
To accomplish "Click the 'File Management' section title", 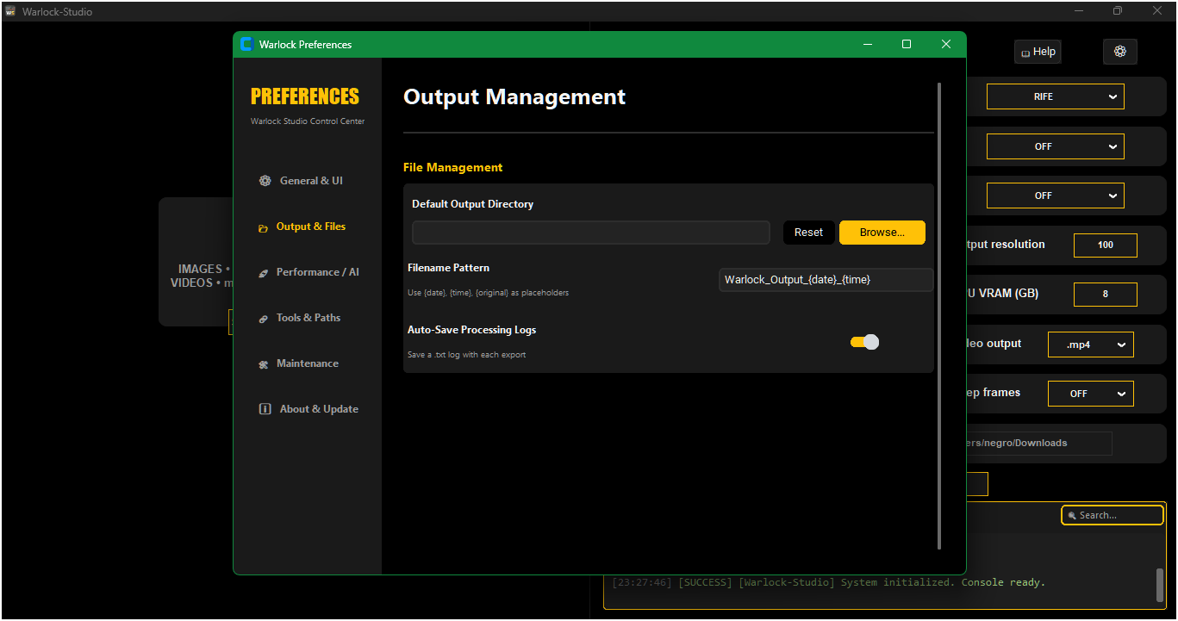I will (x=452, y=168).
